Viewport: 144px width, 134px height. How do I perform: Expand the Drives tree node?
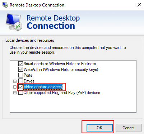(15, 81)
